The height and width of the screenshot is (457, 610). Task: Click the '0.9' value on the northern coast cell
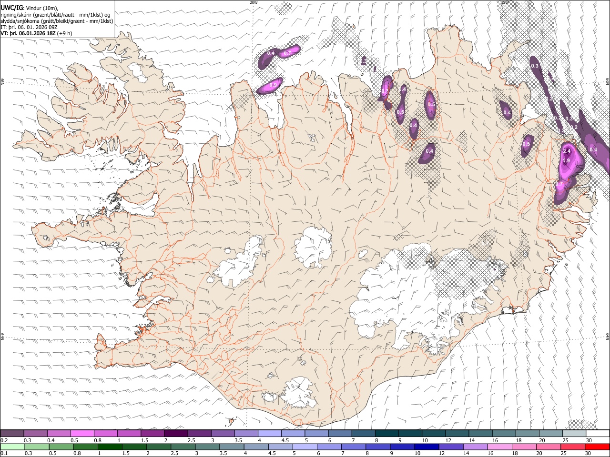pos(273,85)
